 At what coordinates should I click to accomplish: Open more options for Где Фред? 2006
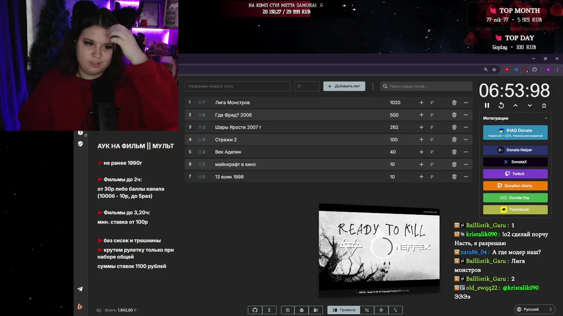tap(466, 115)
